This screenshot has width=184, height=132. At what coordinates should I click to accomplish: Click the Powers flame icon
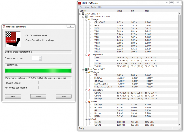(89, 101)
